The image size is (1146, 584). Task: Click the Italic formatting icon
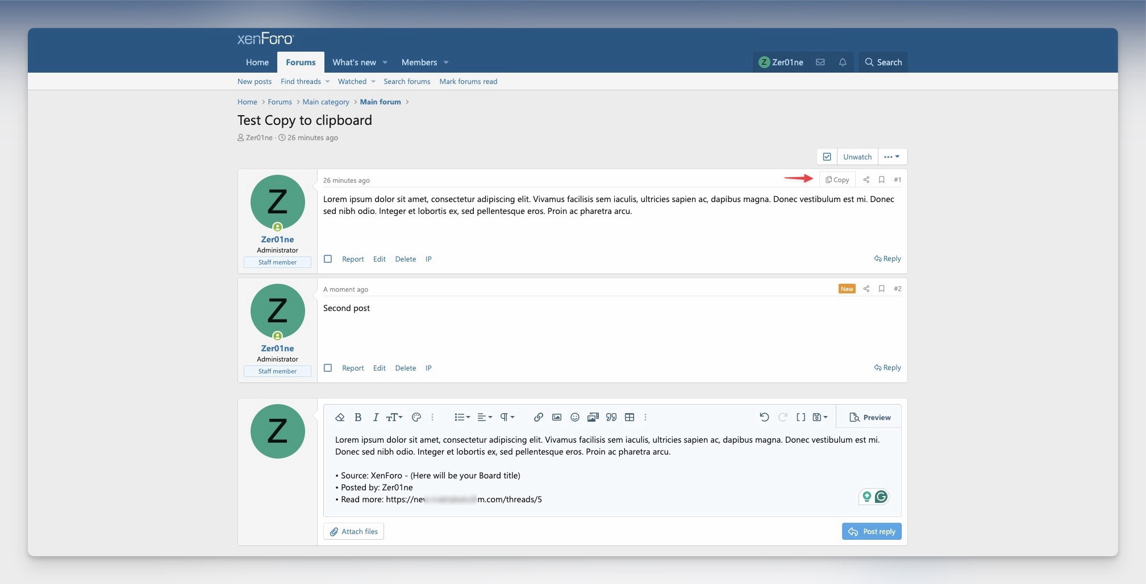click(376, 417)
